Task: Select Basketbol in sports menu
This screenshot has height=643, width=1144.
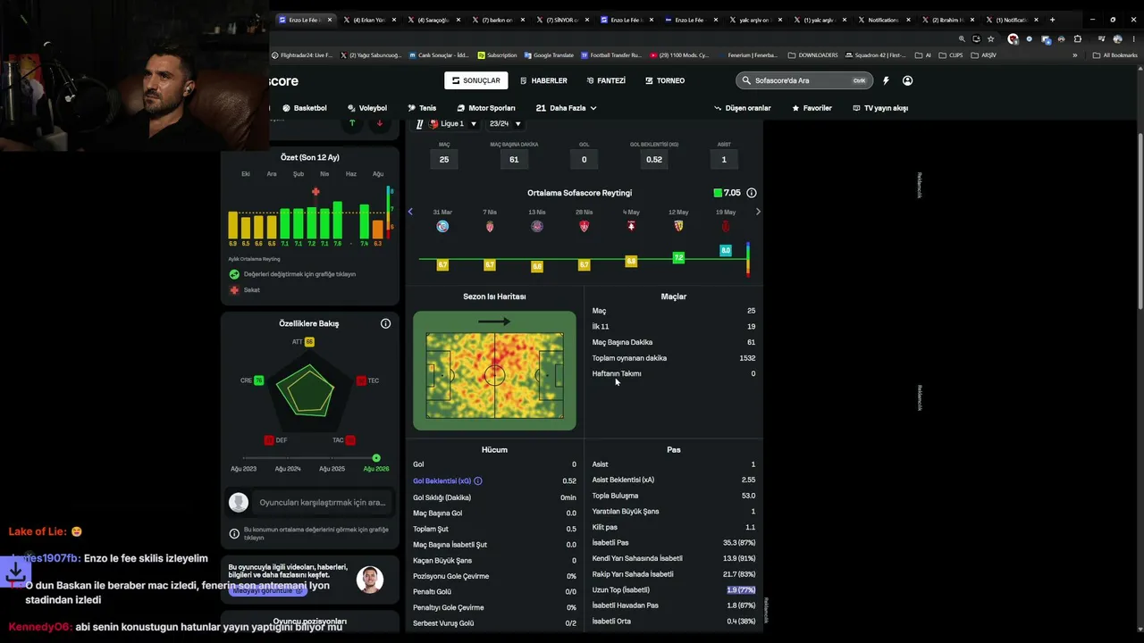Action: point(305,108)
